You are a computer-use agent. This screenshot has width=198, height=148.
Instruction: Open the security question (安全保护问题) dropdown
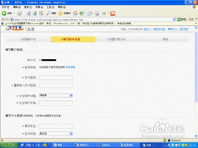click(x=71, y=96)
